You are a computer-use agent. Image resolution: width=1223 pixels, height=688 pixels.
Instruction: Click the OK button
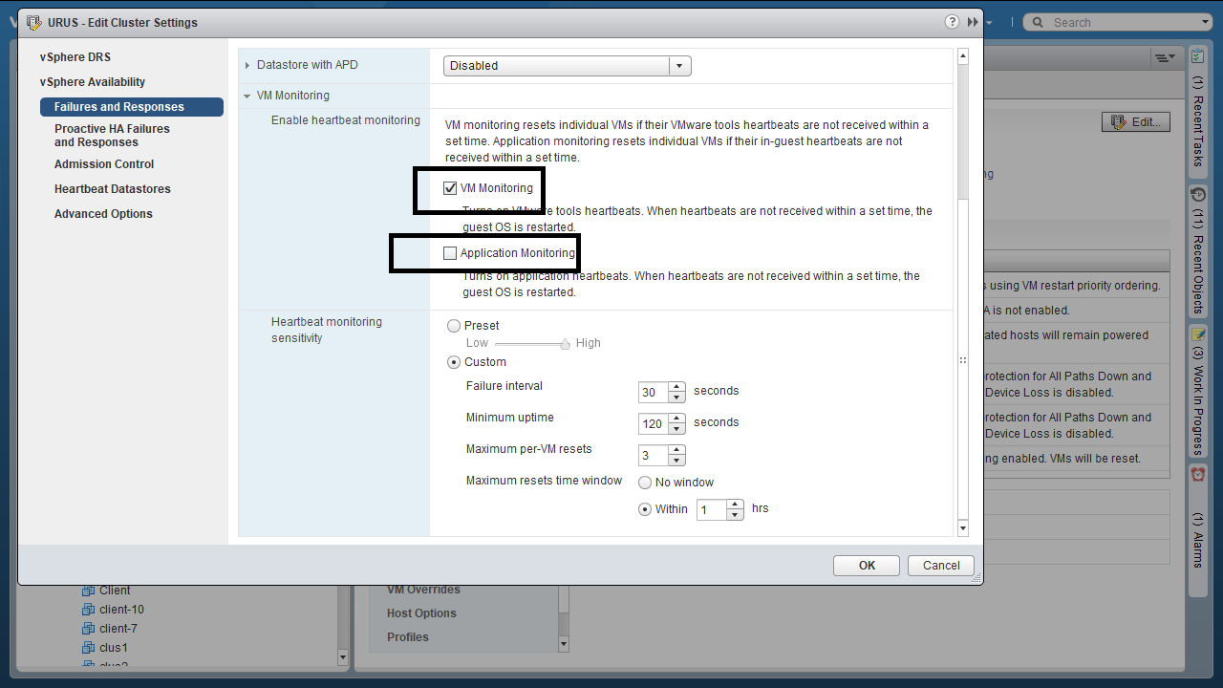pos(866,566)
